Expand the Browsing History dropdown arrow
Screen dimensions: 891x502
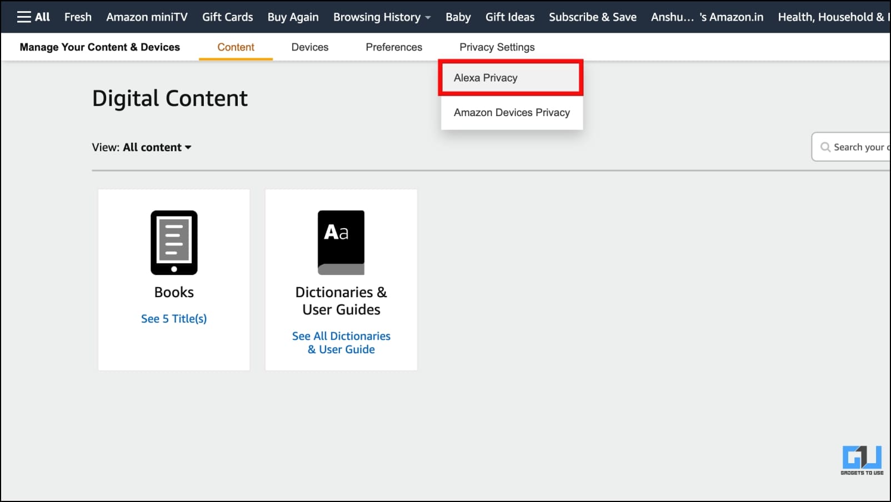pos(428,18)
